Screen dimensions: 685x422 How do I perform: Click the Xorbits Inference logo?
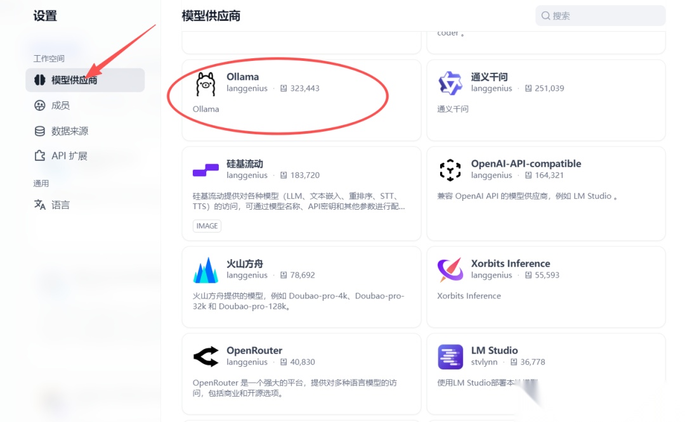(x=450, y=269)
